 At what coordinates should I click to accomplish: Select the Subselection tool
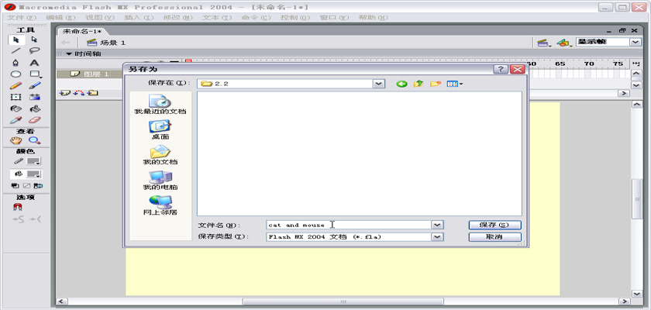pyautogui.click(x=34, y=40)
